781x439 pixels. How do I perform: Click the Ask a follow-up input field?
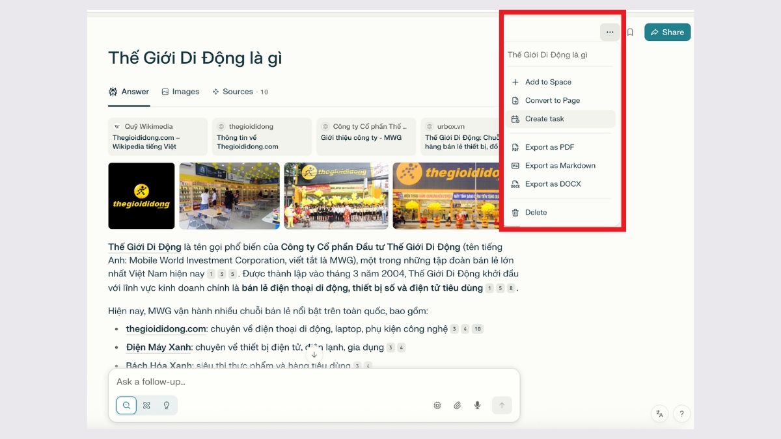coord(260,382)
